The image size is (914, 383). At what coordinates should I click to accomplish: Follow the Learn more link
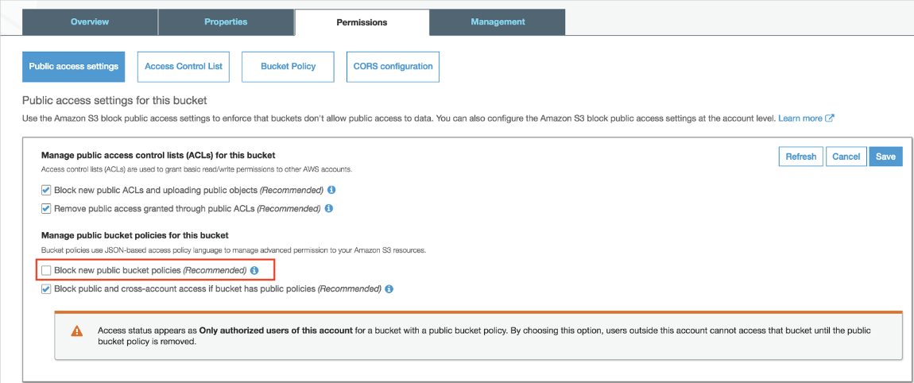[x=800, y=118]
